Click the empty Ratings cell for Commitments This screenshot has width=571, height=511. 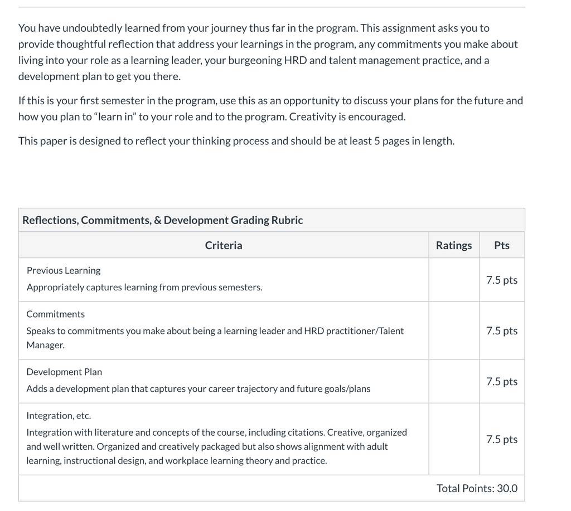(454, 330)
